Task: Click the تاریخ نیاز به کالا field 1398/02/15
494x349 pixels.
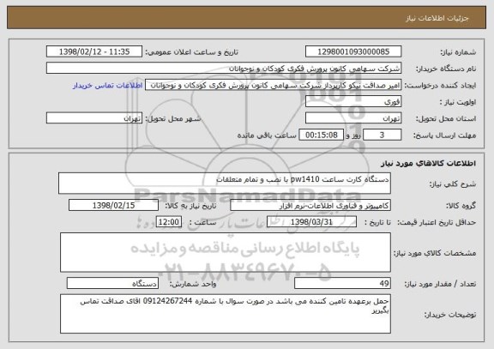Action: [x=113, y=205]
